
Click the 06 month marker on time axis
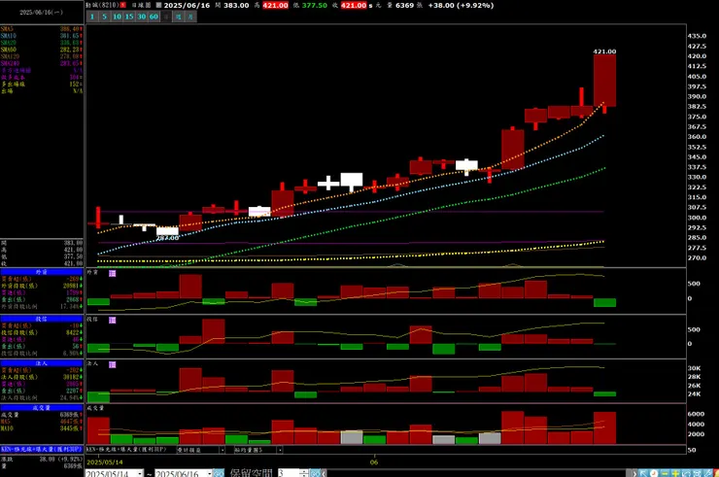pyautogui.click(x=374, y=461)
